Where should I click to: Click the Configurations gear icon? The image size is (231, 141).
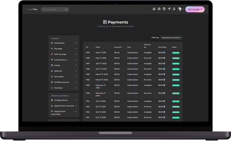52,100
